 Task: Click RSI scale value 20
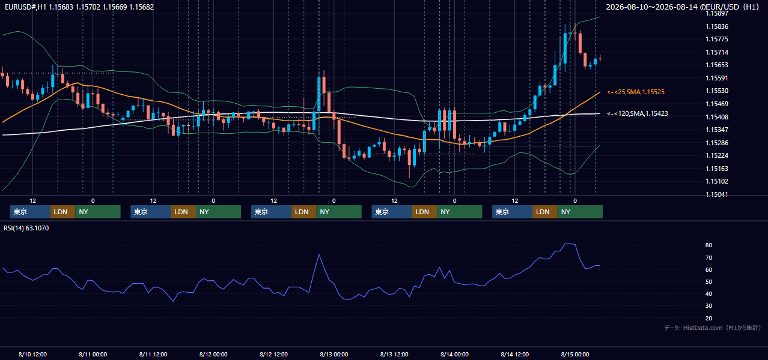[x=709, y=318]
